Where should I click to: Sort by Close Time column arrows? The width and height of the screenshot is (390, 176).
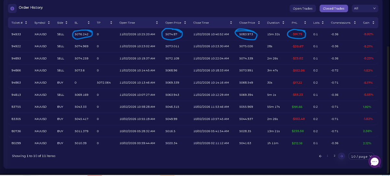point(231,23)
